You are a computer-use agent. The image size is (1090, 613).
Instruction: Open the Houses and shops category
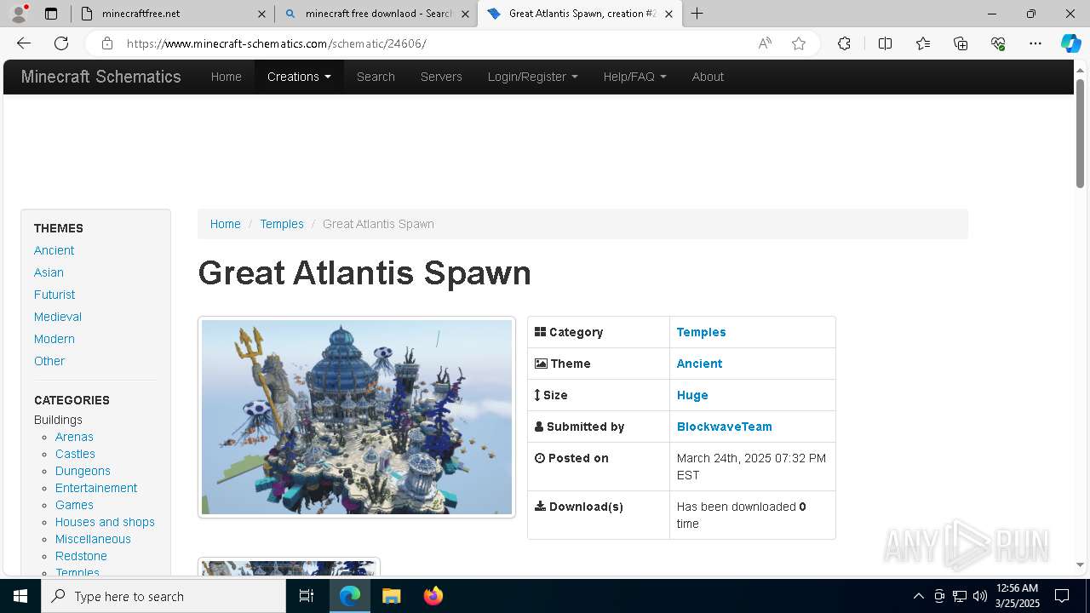tap(105, 522)
